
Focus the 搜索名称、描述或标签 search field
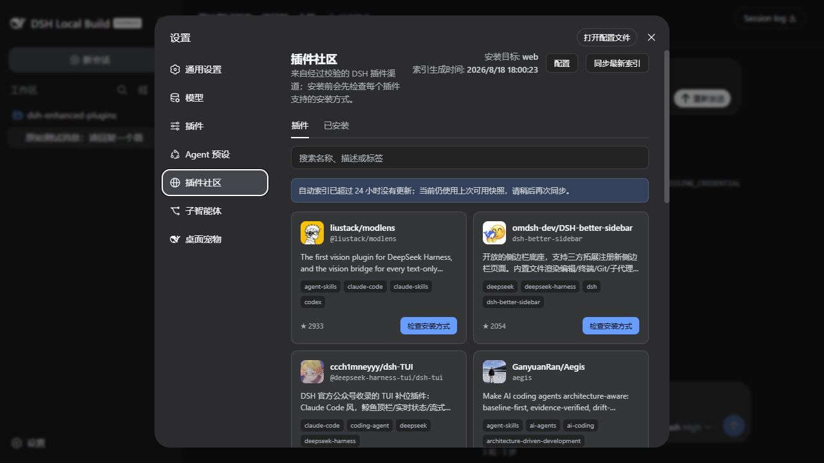point(470,158)
